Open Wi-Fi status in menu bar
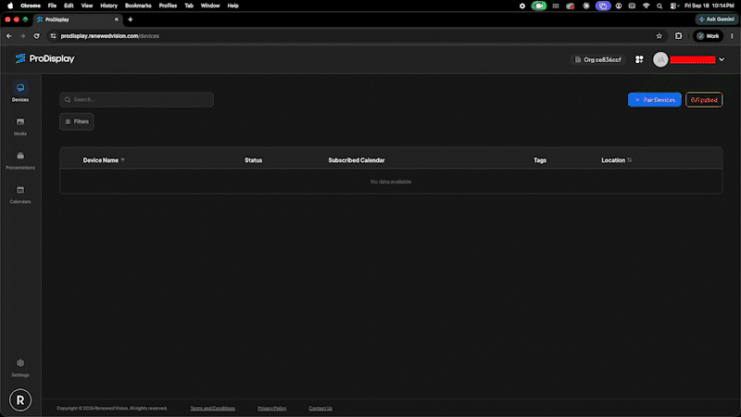 [x=646, y=6]
